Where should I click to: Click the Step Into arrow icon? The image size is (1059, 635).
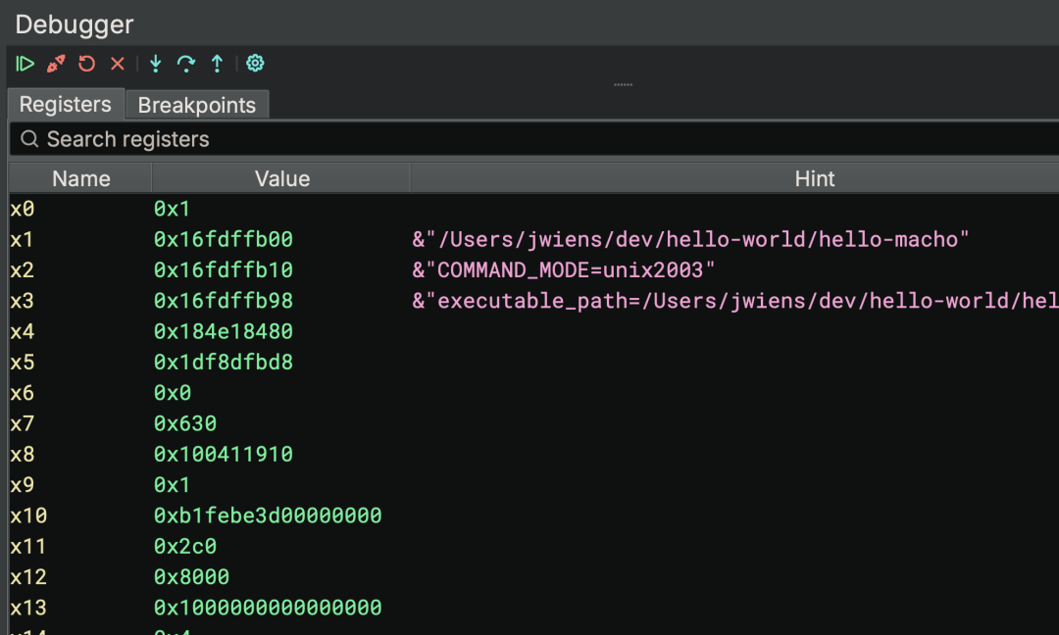pyautogui.click(x=155, y=64)
